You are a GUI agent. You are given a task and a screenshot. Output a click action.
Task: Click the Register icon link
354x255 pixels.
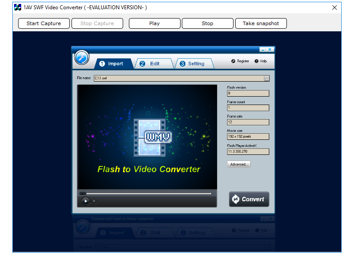click(x=240, y=61)
